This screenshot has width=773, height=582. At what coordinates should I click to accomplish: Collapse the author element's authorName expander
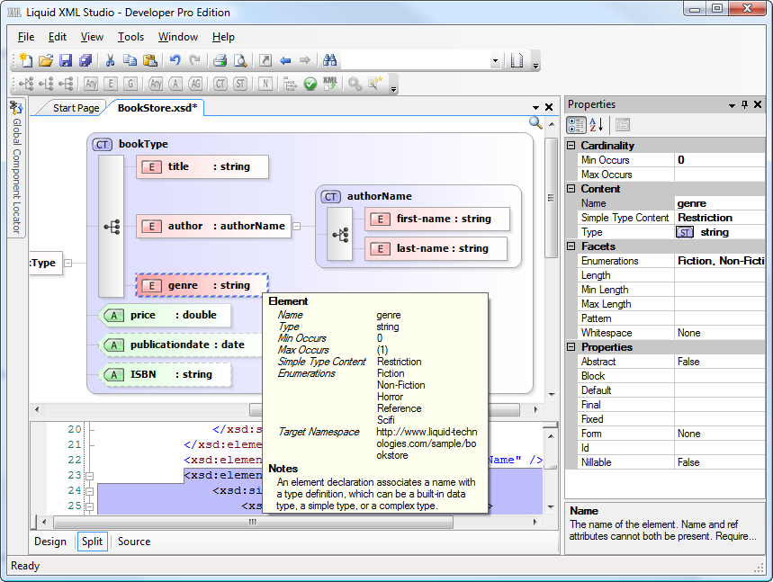point(297,227)
